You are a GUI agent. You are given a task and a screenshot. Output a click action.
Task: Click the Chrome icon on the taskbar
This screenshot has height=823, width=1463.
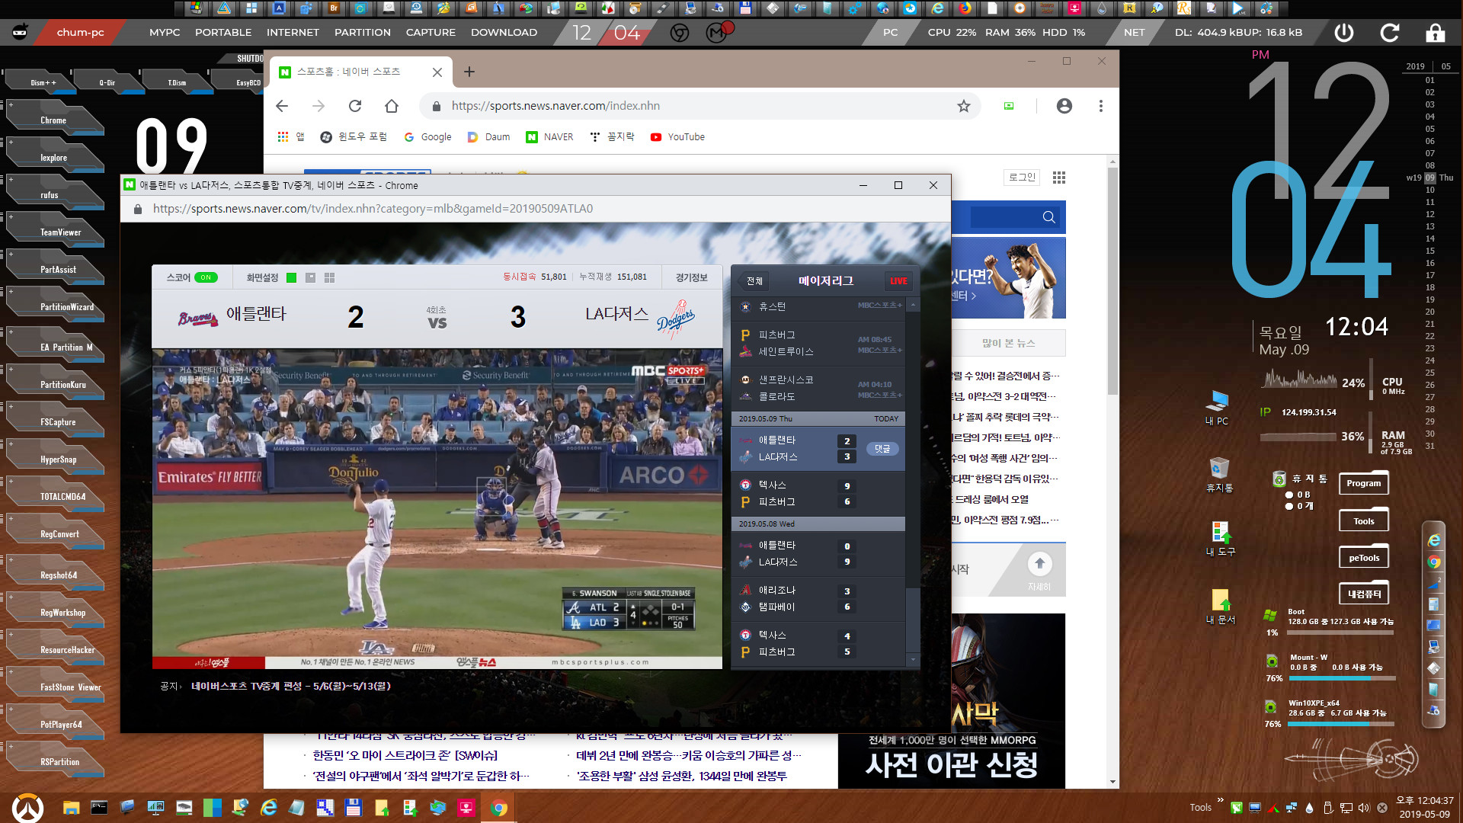click(499, 808)
